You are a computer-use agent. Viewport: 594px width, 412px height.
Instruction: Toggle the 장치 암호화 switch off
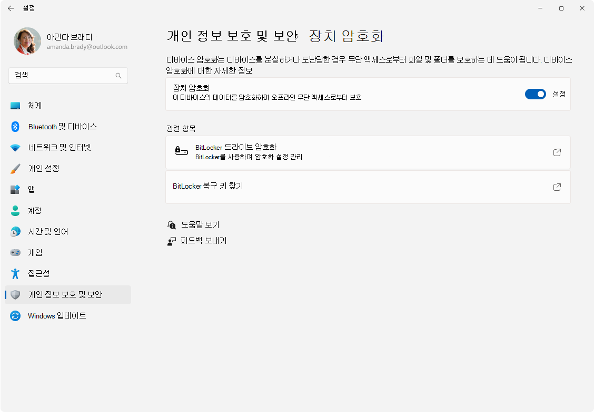(x=535, y=94)
